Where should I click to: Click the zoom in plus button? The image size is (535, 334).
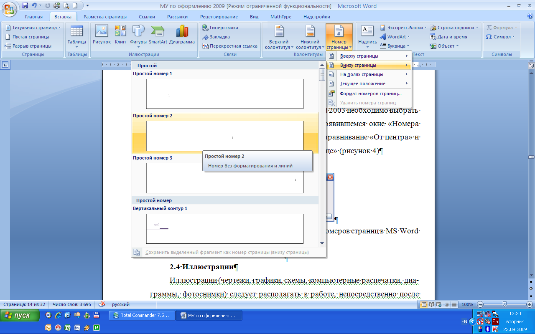tap(529, 304)
